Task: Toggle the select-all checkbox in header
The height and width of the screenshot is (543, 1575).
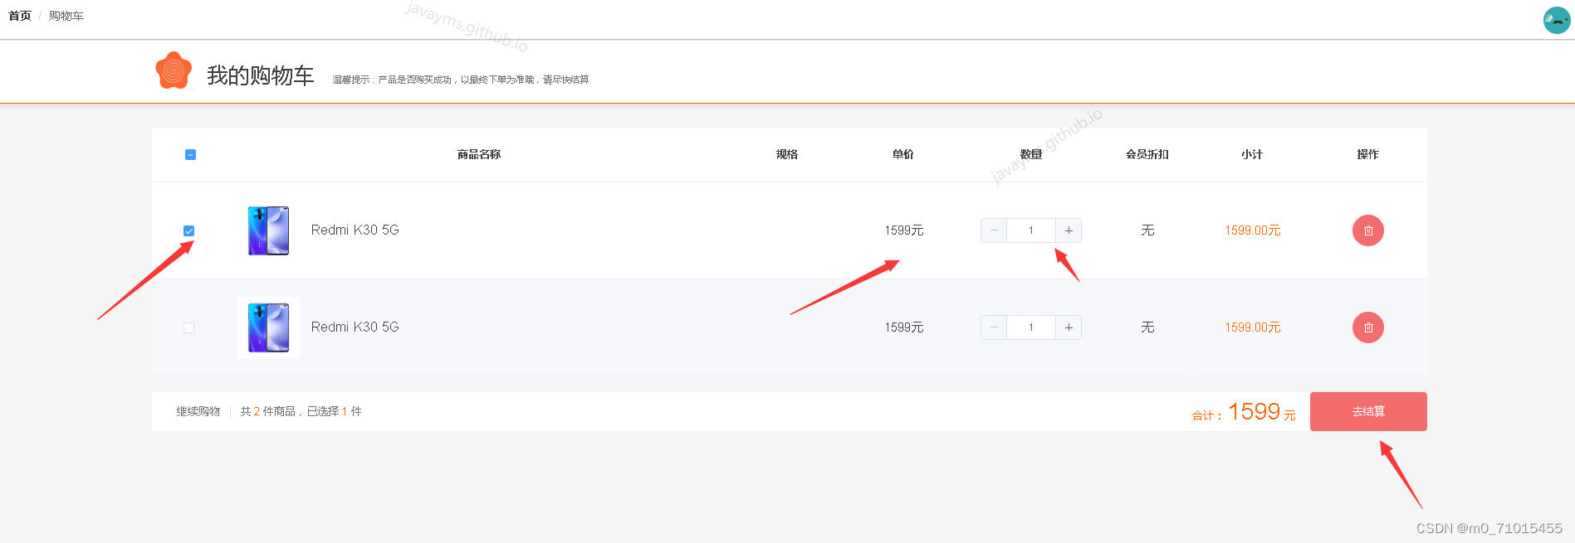Action: (190, 154)
